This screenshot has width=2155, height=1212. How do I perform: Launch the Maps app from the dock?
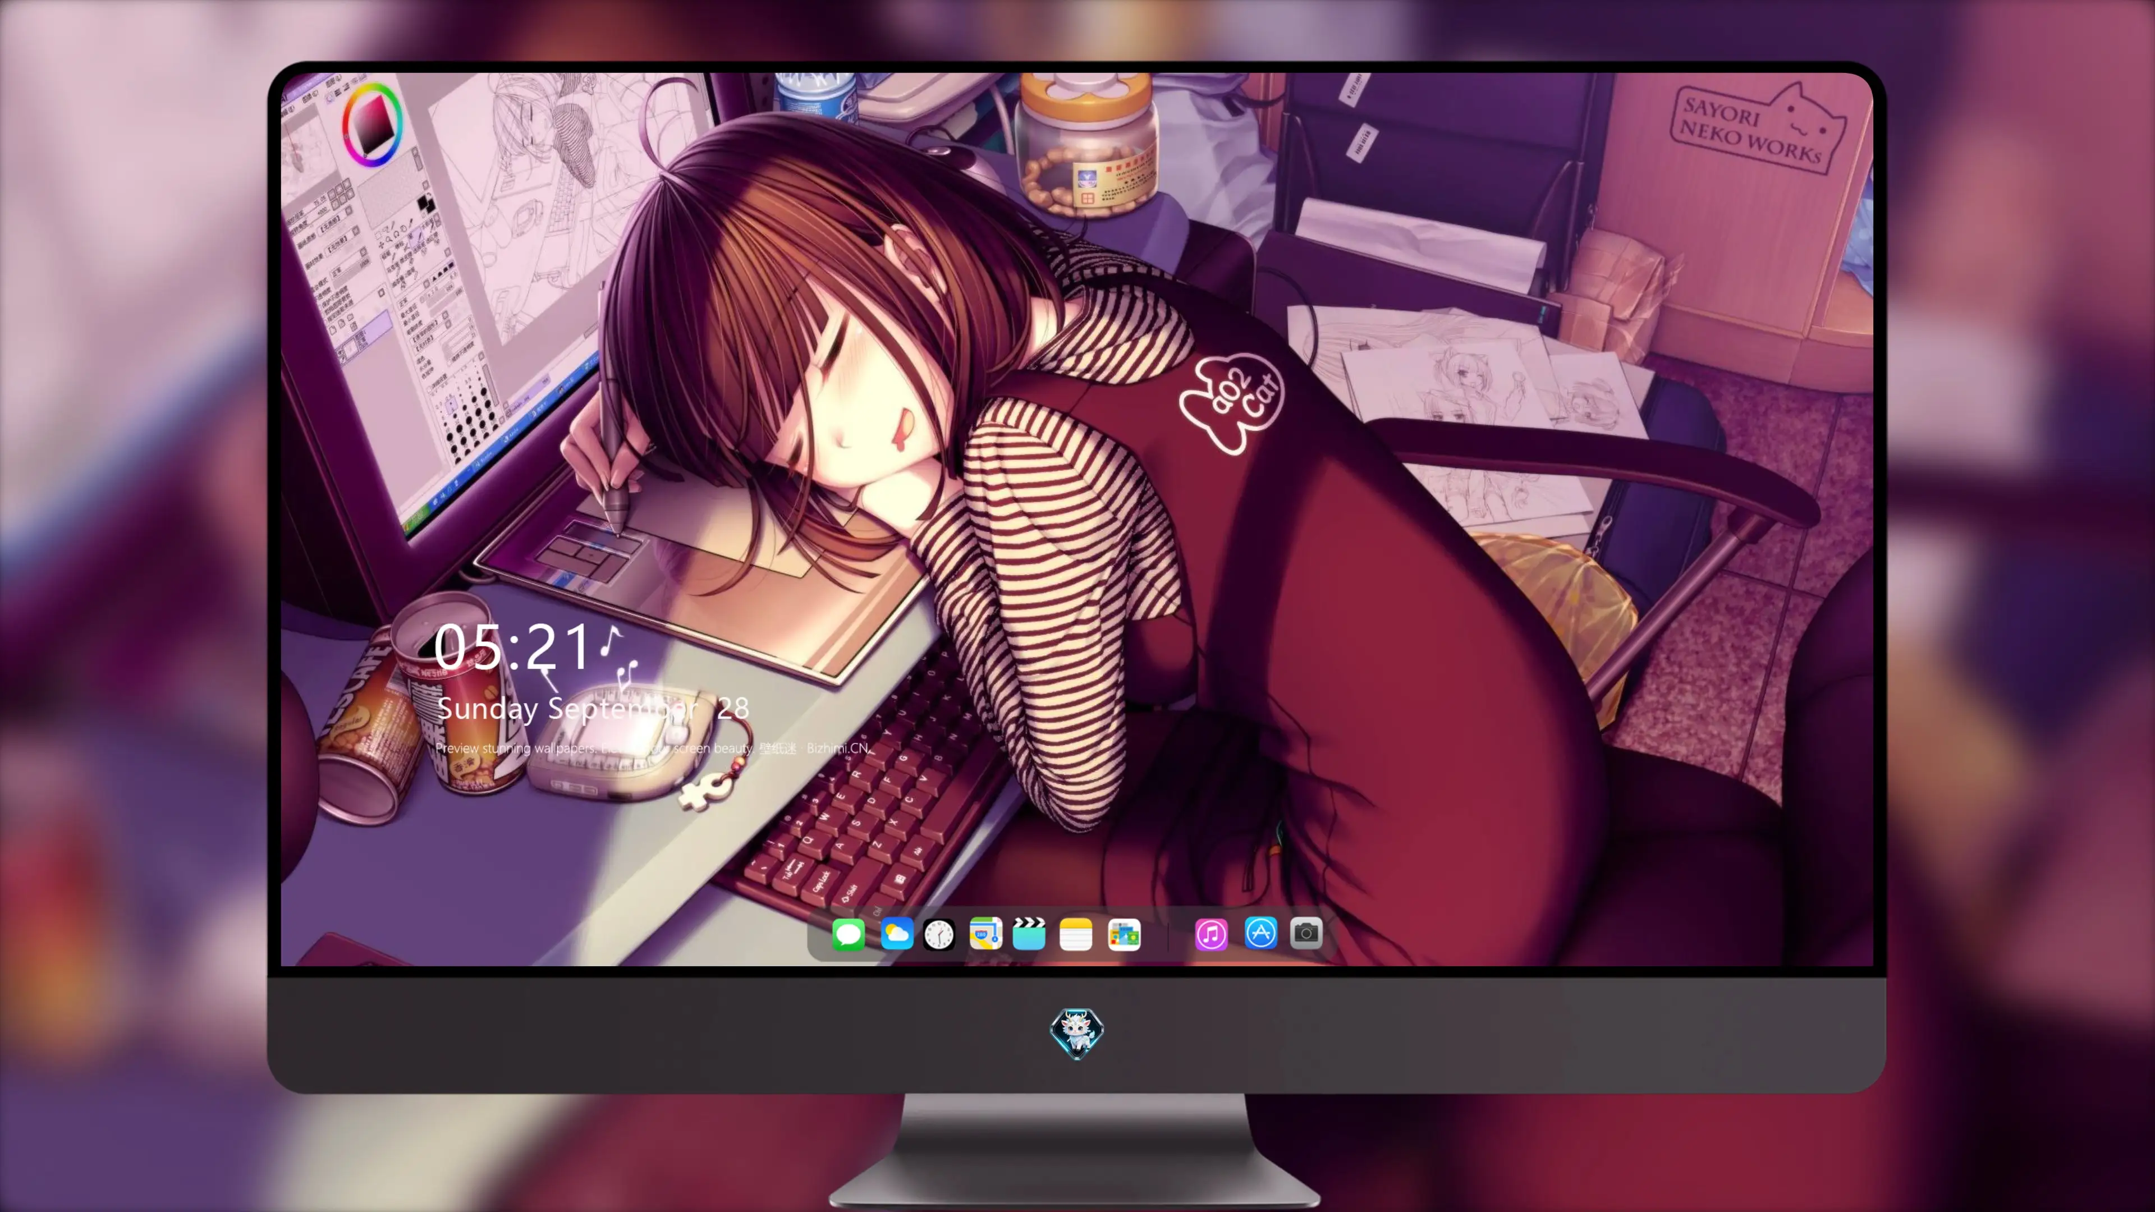[x=985, y=934]
